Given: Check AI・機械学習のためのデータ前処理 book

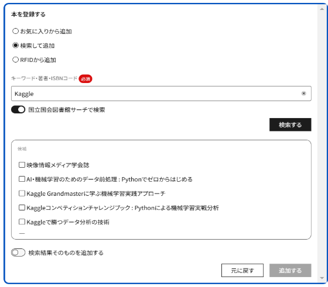Looking at the screenshot, I should click(x=22, y=179).
